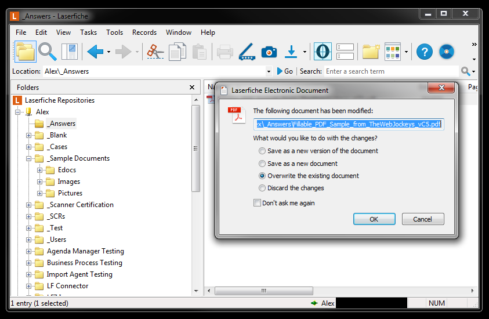This screenshot has width=489, height=319.
Task: Click the folder browser toolbar icon
Action: [x=26, y=52]
